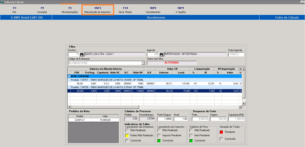Toggle Item Pendente indicator
Viewport: 305px width, 147px height.
(x=191, y=136)
